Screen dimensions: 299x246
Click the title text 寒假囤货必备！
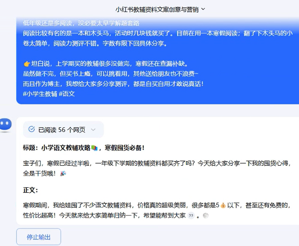[x=125, y=148]
